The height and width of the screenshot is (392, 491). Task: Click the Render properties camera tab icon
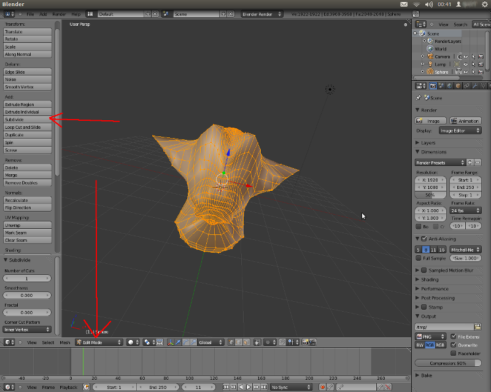click(x=433, y=86)
